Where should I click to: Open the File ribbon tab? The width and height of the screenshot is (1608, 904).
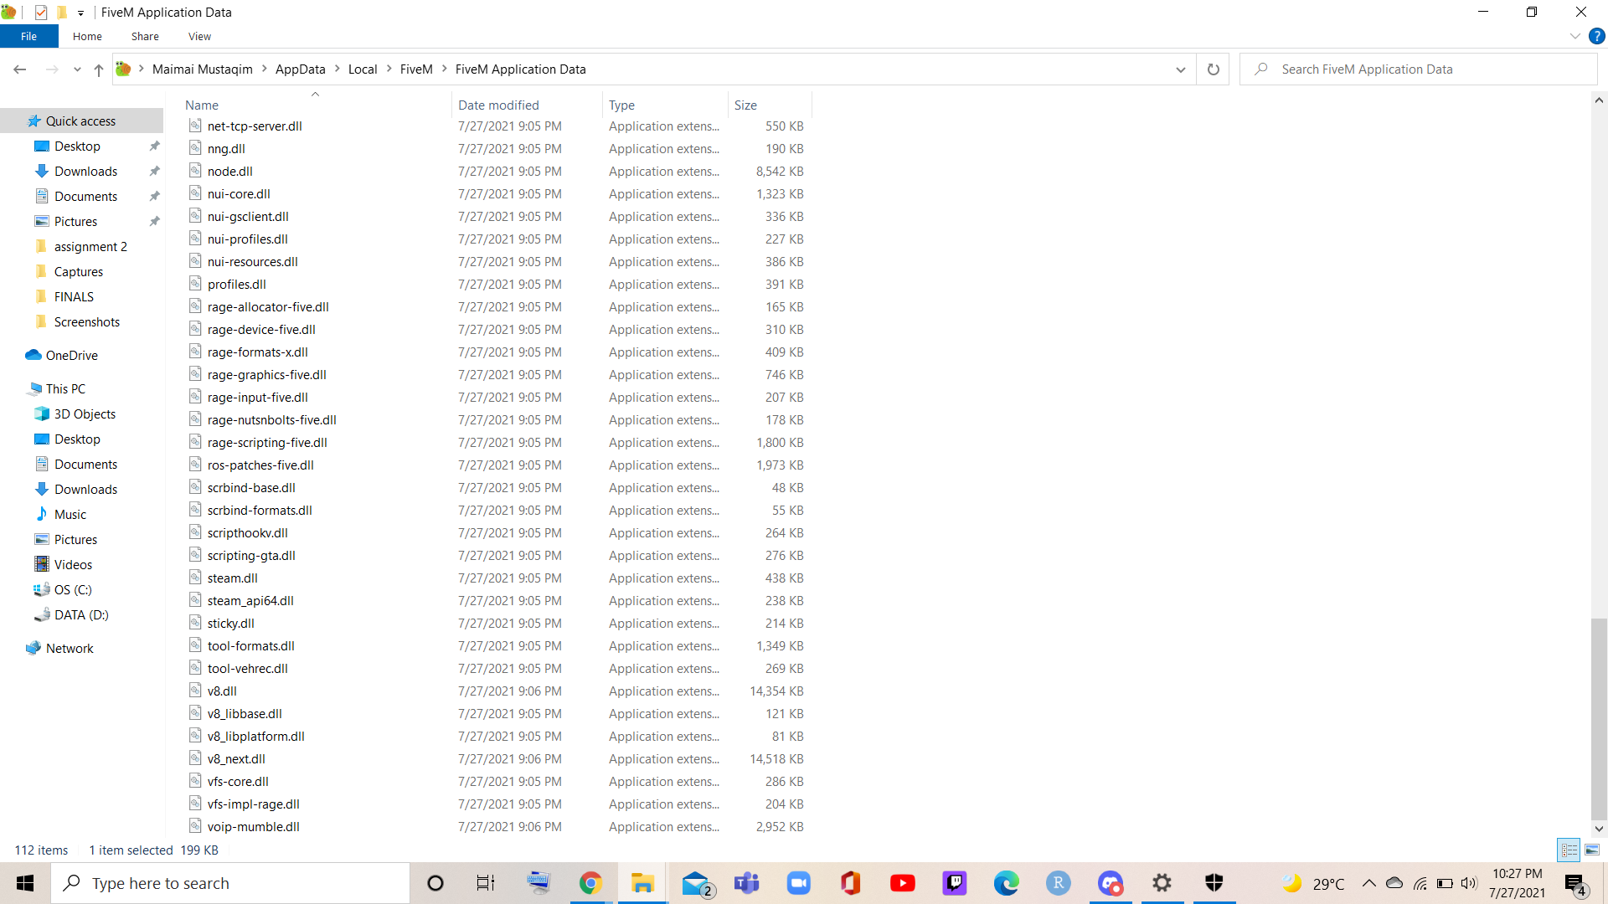(x=28, y=36)
